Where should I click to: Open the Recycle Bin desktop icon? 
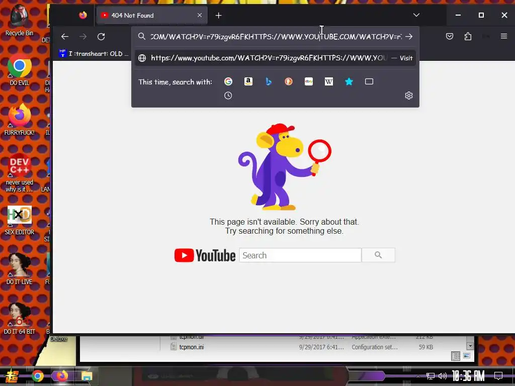(20, 20)
